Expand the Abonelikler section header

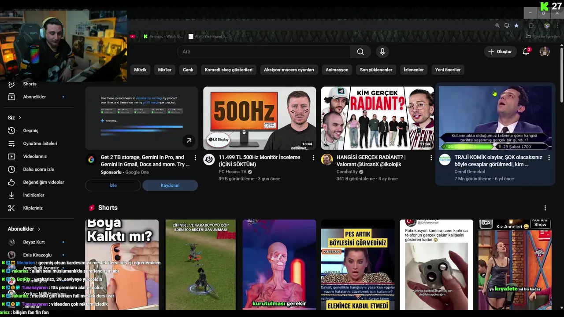24,229
